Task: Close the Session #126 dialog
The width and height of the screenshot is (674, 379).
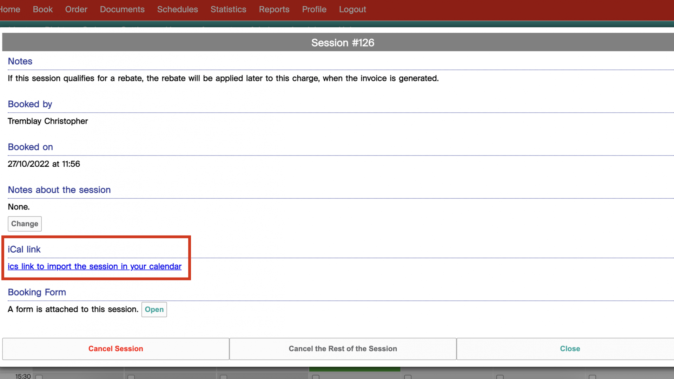Action: coord(570,349)
